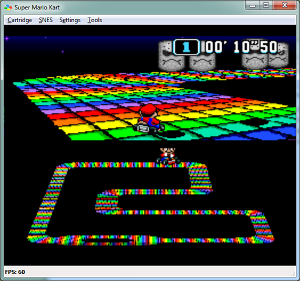Screen dimensions: 300x281
Task: Click Mario's kart on the rainbow track
Action: coord(150,119)
